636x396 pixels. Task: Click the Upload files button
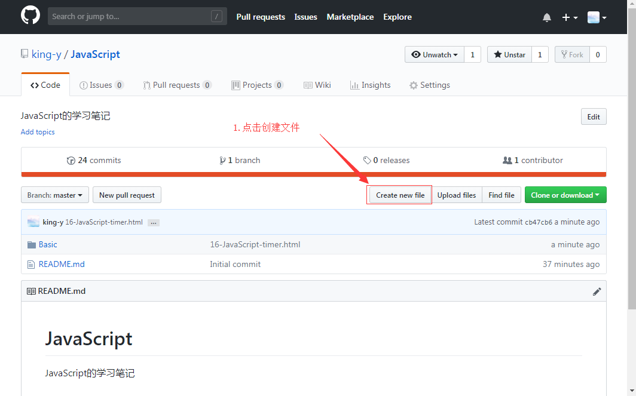(x=456, y=195)
